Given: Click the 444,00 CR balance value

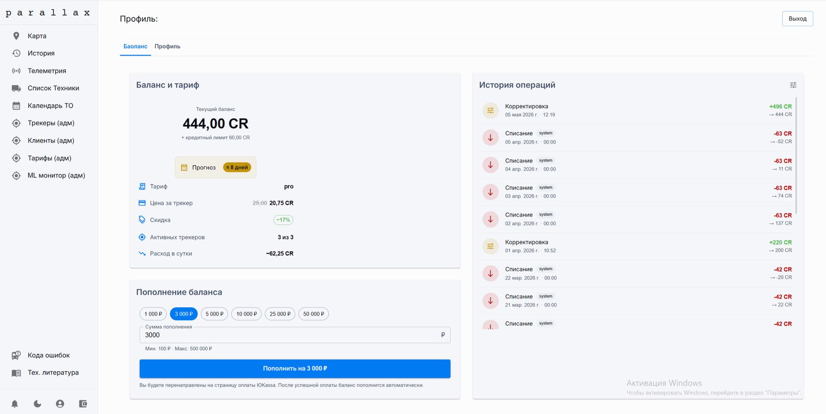Looking at the screenshot, I should click(215, 124).
